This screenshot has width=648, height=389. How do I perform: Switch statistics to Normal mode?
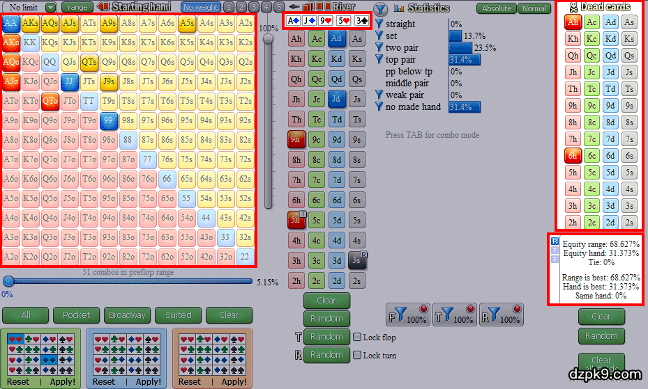tap(534, 8)
